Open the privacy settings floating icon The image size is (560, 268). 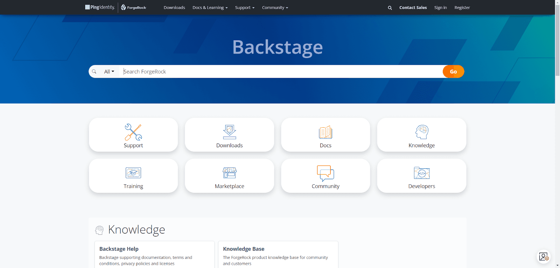544,257
